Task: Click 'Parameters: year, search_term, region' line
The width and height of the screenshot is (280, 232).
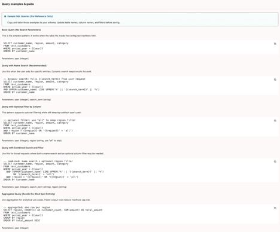Action: point(34,187)
